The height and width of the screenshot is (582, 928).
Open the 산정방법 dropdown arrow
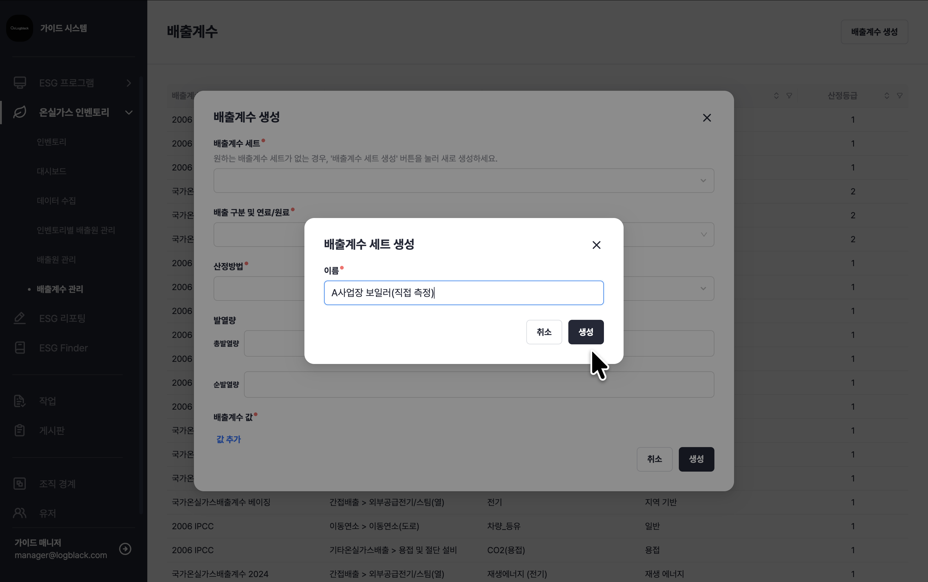(x=703, y=289)
